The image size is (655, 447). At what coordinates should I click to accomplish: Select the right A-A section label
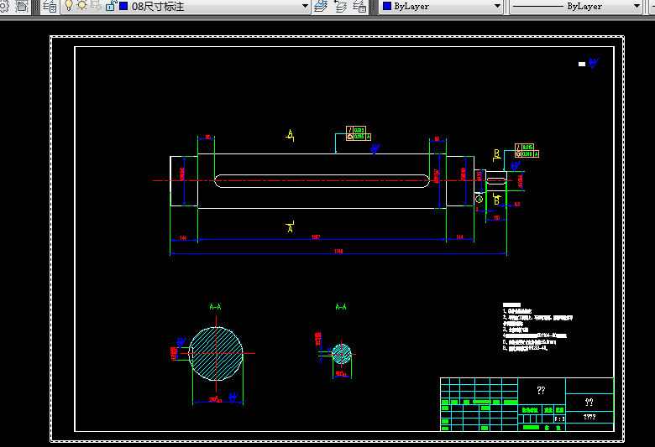341,307
